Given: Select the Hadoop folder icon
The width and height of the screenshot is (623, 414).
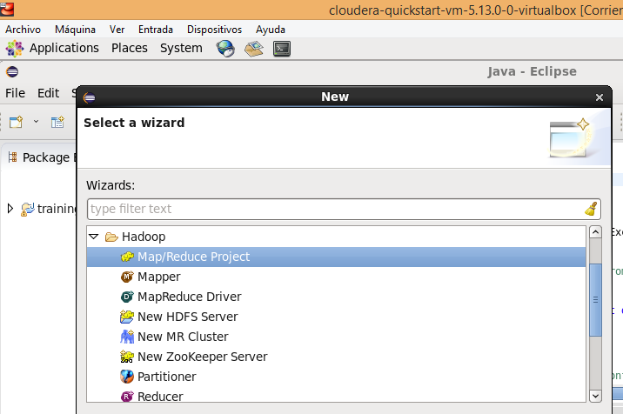Looking at the screenshot, I should pyautogui.click(x=111, y=237).
